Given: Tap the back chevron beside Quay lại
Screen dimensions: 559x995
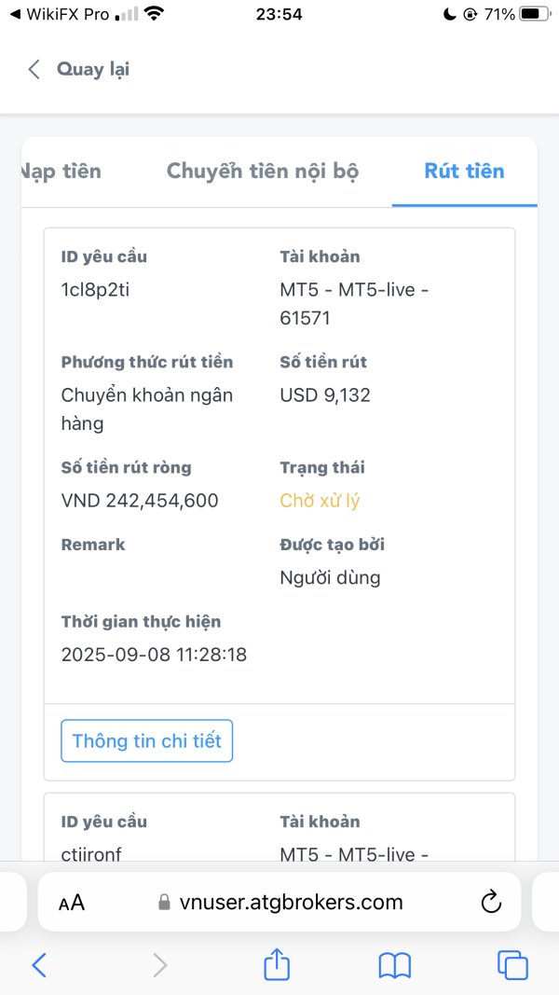Looking at the screenshot, I should tap(34, 69).
